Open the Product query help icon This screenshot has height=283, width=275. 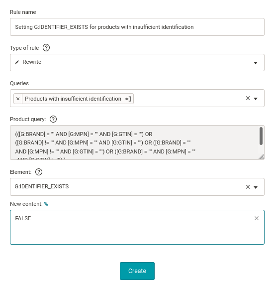pos(53,119)
